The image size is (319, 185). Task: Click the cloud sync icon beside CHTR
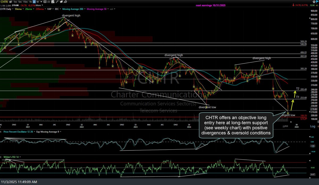pos(11,2)
